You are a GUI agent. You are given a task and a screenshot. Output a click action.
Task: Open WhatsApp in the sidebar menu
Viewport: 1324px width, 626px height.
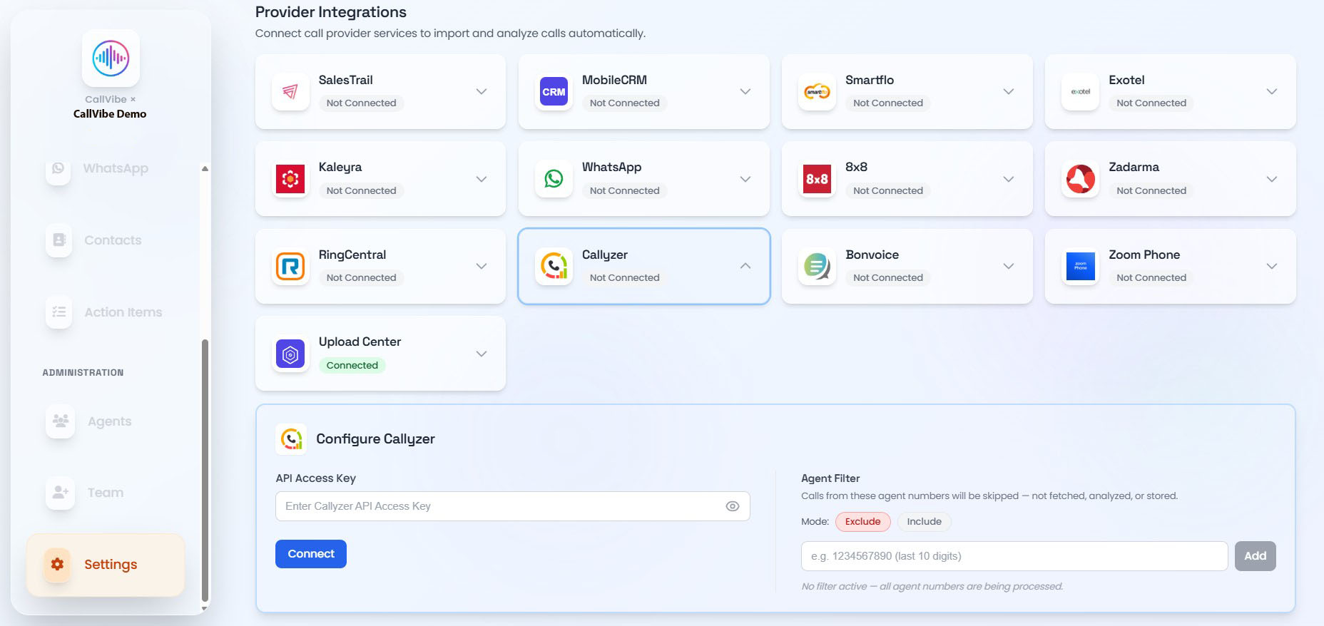point(106,168)
